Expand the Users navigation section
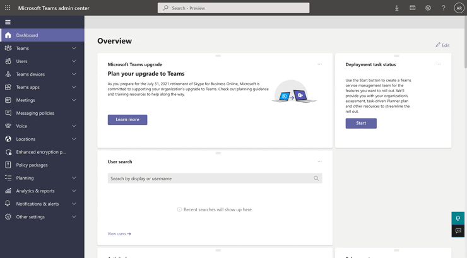Viewport: 467px width, 258px height. tap(74, 61)
